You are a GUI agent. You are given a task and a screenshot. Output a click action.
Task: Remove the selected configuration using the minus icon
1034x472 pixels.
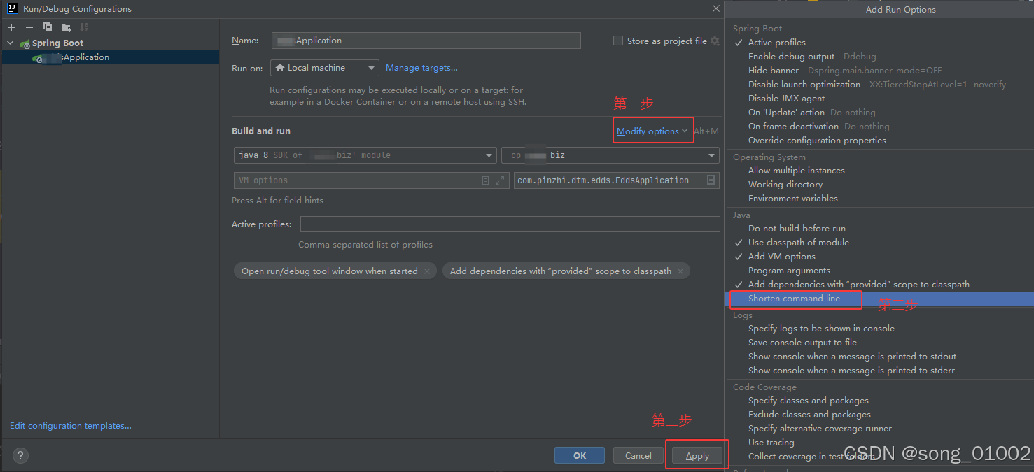click(x=28, y=27)
